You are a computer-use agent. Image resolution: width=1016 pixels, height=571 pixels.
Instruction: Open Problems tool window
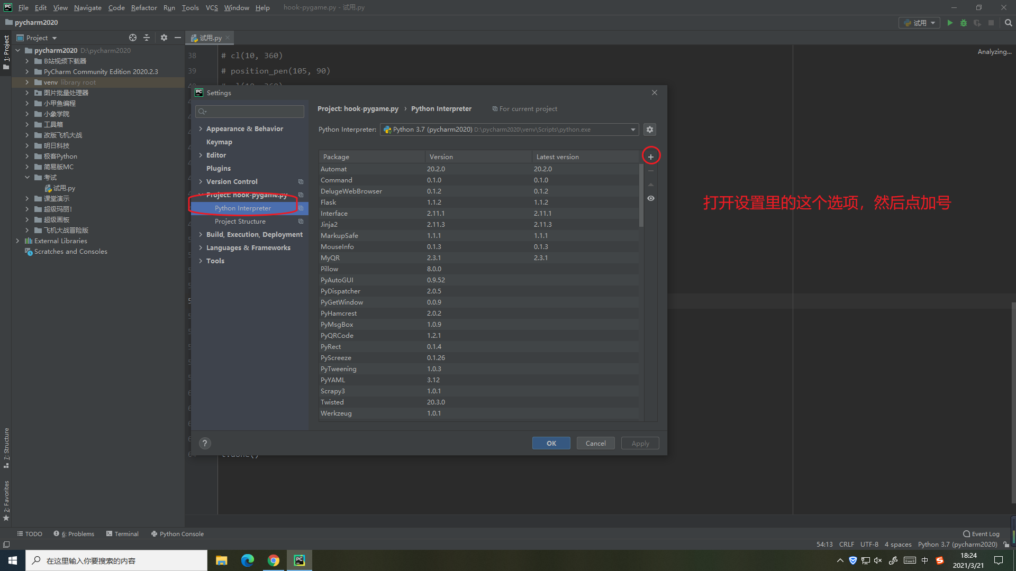(x=74, y=533)
